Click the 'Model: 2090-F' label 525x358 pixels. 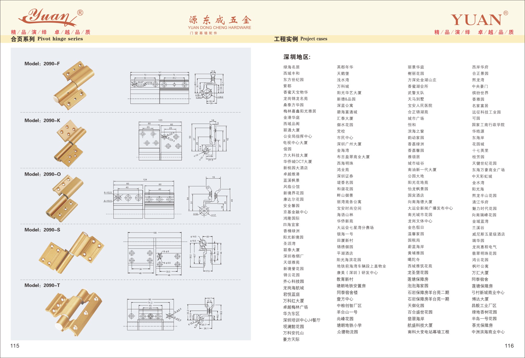coord(42,64)
